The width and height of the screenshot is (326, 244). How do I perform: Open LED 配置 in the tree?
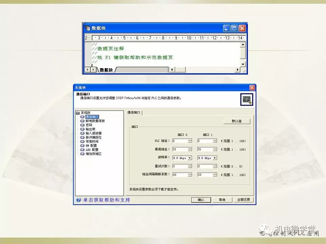(92, 149)
